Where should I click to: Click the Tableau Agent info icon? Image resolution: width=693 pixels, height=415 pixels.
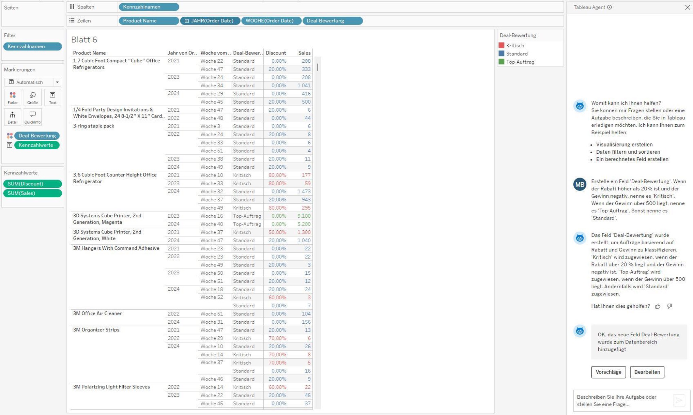coord(610,7)
